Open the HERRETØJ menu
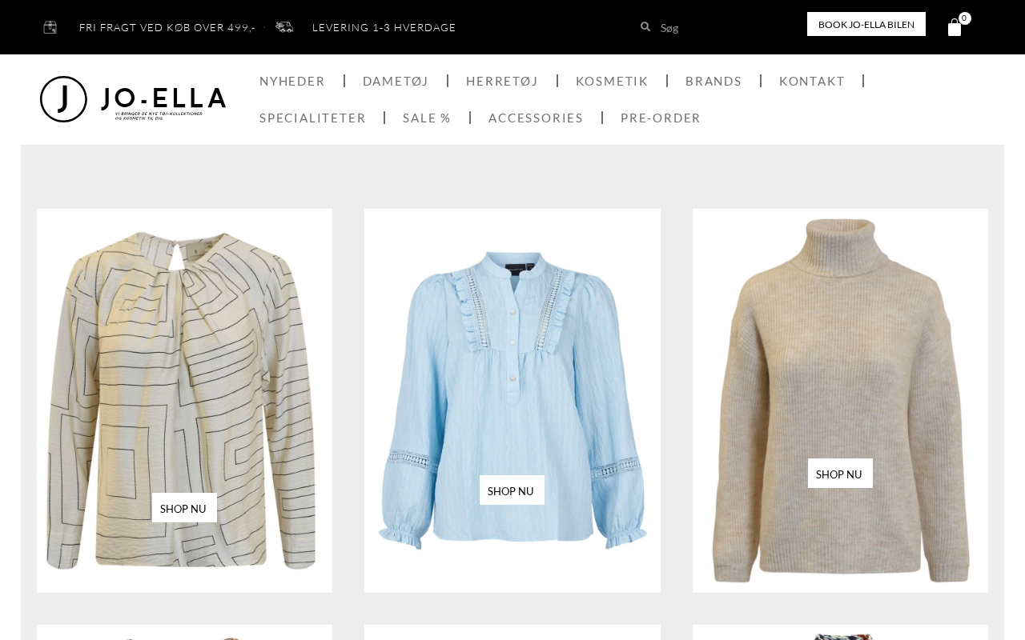Image resolution: width=1025 pixels, height=640 pixels. (502, 81)
